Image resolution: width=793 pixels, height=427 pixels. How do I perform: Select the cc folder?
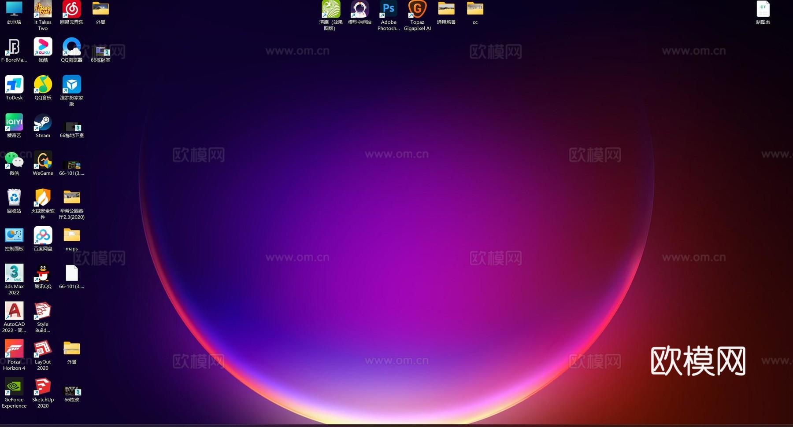475,10
